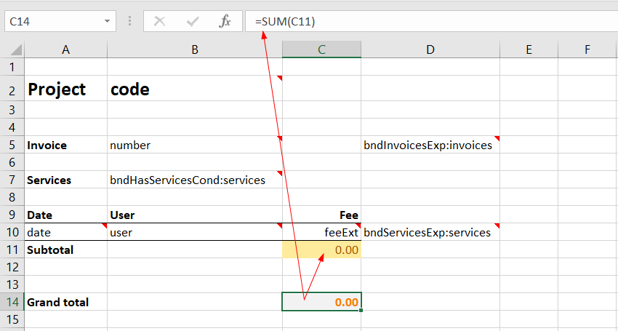Click the cell containing bndInvoicesExp:invoices
This screenshot has width=618, height=331.
tap(430, 145)
